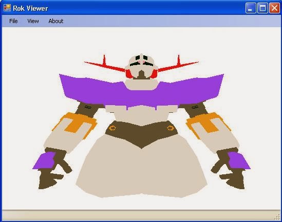The image size is (282, 222).
Task: Click the status bar resize grip
Action: [x=277, y=217]
